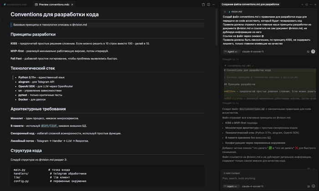Expand the 'Thought for 7s' section
The width and height of the screenshot is (319, 191).
pyautogui.click(x=230, y=59)
